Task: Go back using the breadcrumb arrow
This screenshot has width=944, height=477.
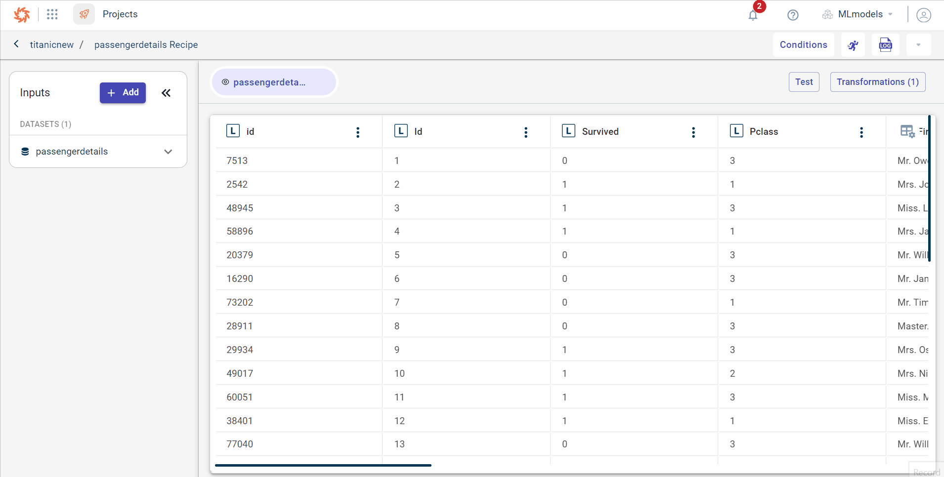Action: 16,44
